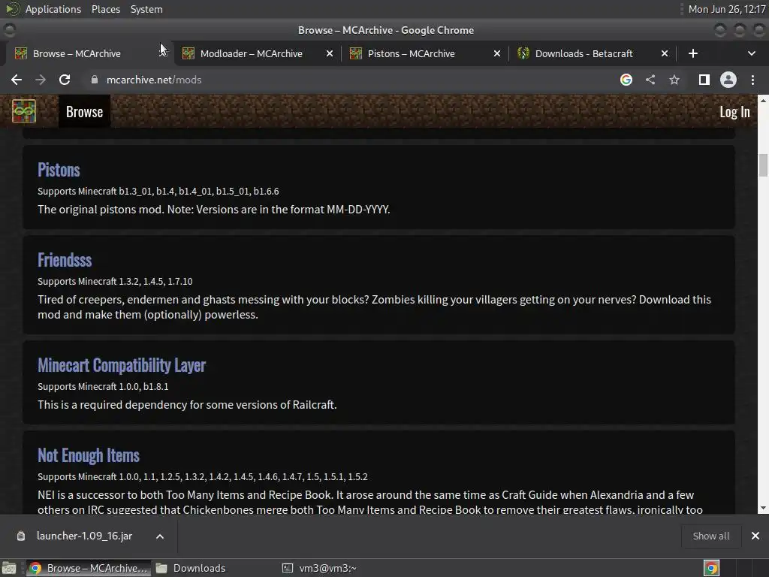Image resolution: width=769 pixels, height=577 pixels.
Task: Click the clock Mon Jun 26, 12:17
Action: pos(727,9)
